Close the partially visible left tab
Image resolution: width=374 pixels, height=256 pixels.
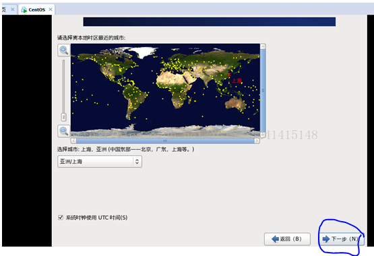click(x=13, y=9)
